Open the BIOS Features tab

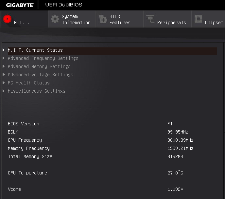120,19
